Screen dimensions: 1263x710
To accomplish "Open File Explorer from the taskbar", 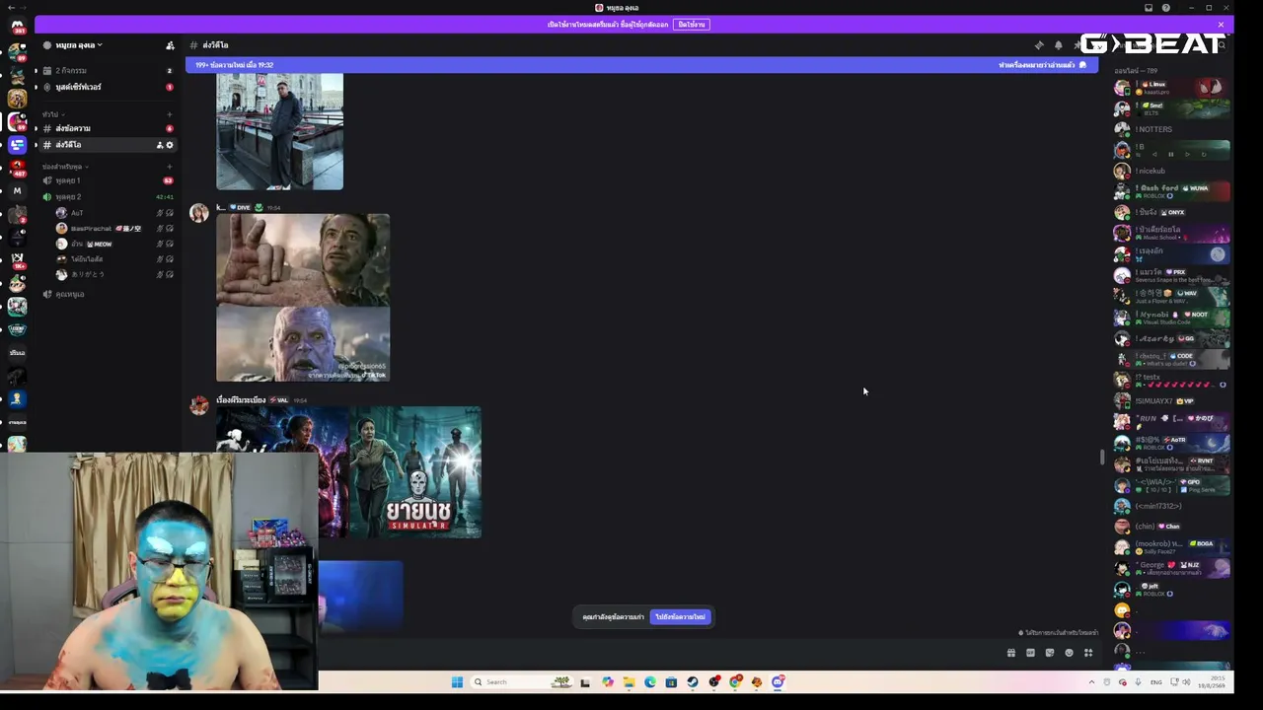I will pyautogui.click(x=629, y=682).
